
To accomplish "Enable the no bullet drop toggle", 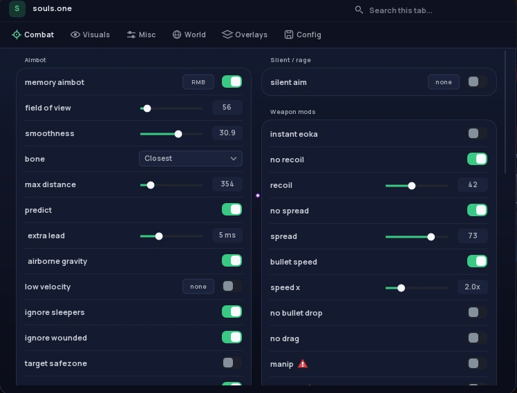I will (477, 312).
